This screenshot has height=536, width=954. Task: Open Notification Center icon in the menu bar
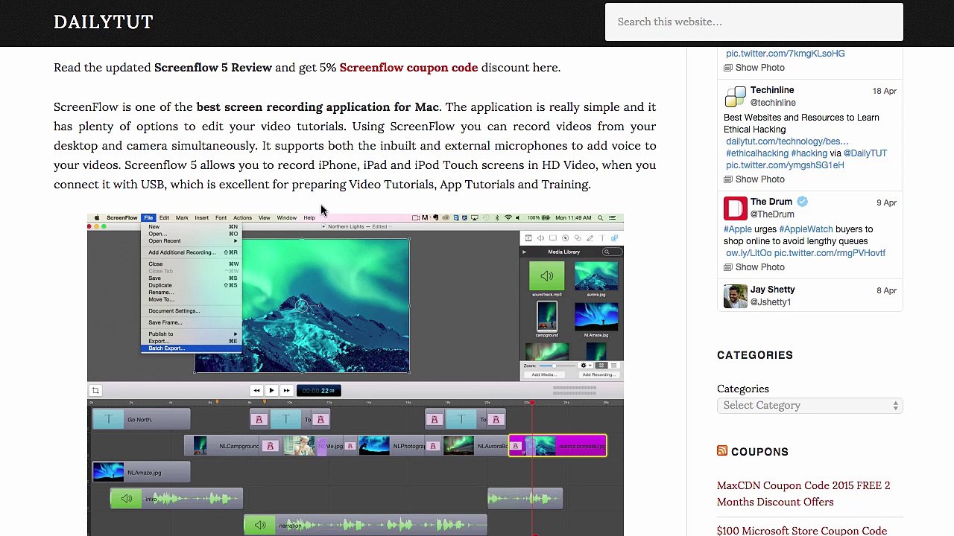tap(613, 218)
